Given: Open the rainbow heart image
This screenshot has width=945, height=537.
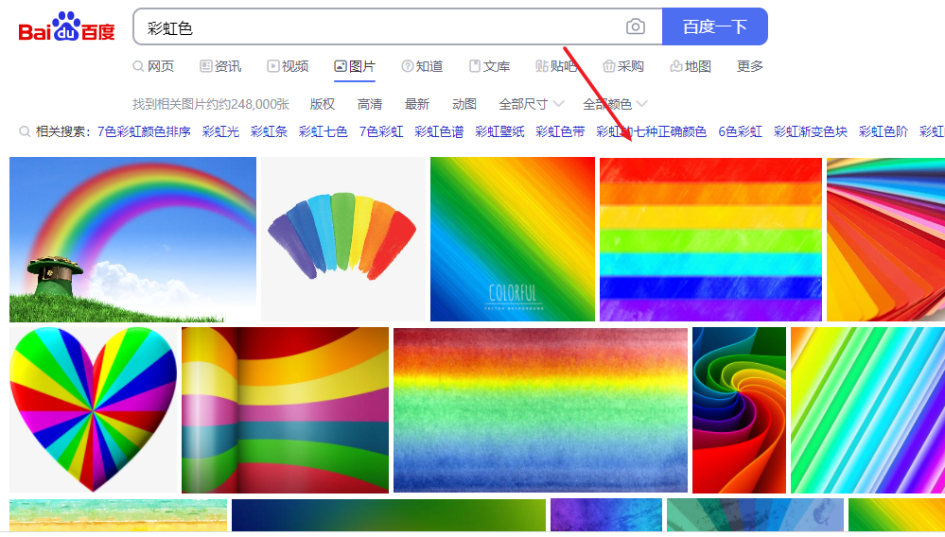Looking at the screenshot, I should point(94,410).
